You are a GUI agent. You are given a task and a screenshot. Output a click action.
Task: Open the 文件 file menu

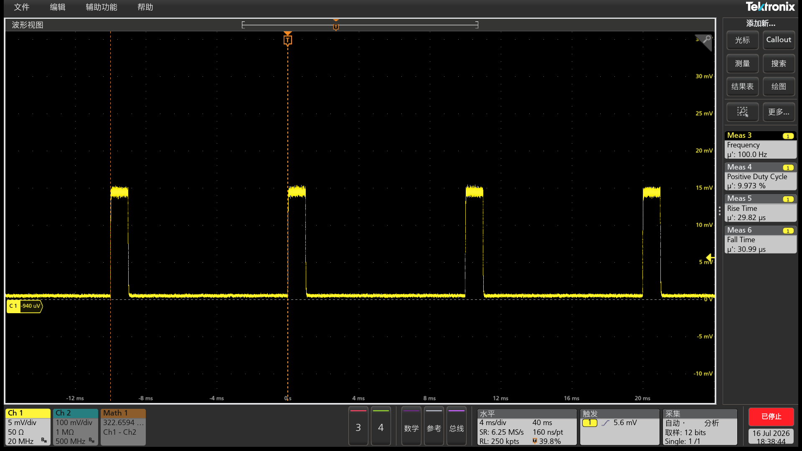pos(22,7)
